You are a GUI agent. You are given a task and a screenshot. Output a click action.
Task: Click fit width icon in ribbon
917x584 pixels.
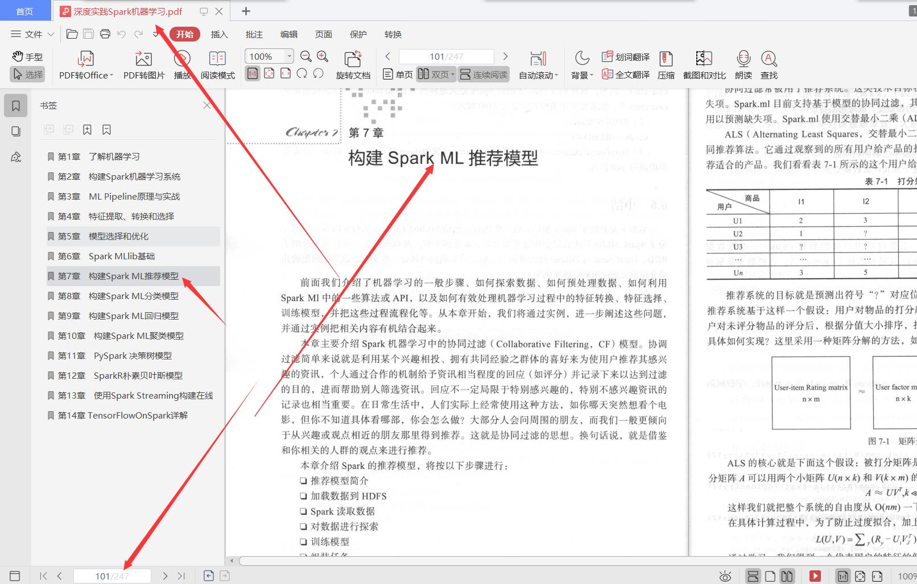click(286, 73)
